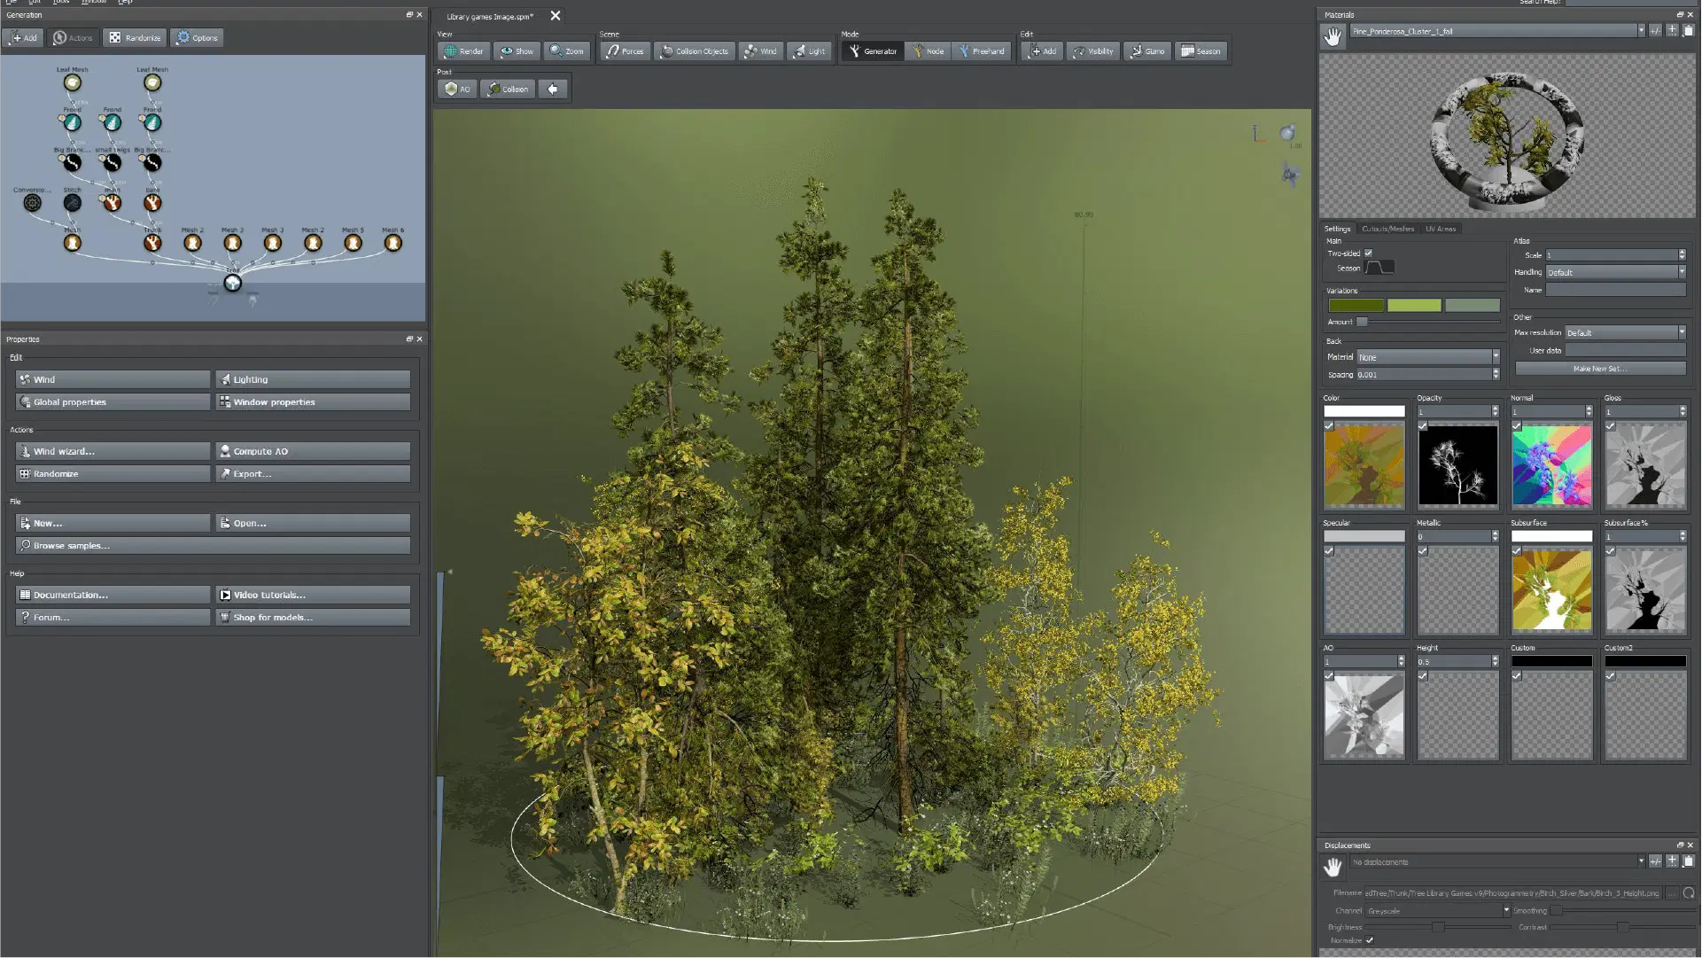
Task: Click the Light scene button
Action: pos(809,51)
